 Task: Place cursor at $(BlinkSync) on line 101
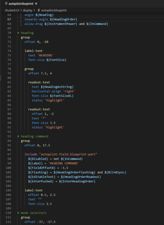coord(115,172)
